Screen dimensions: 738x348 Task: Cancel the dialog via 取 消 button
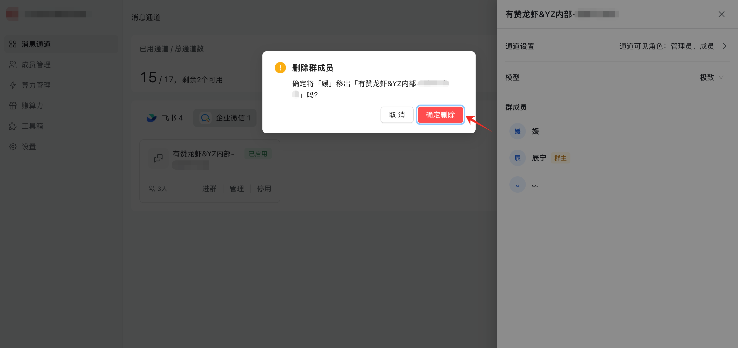point(396,115)
